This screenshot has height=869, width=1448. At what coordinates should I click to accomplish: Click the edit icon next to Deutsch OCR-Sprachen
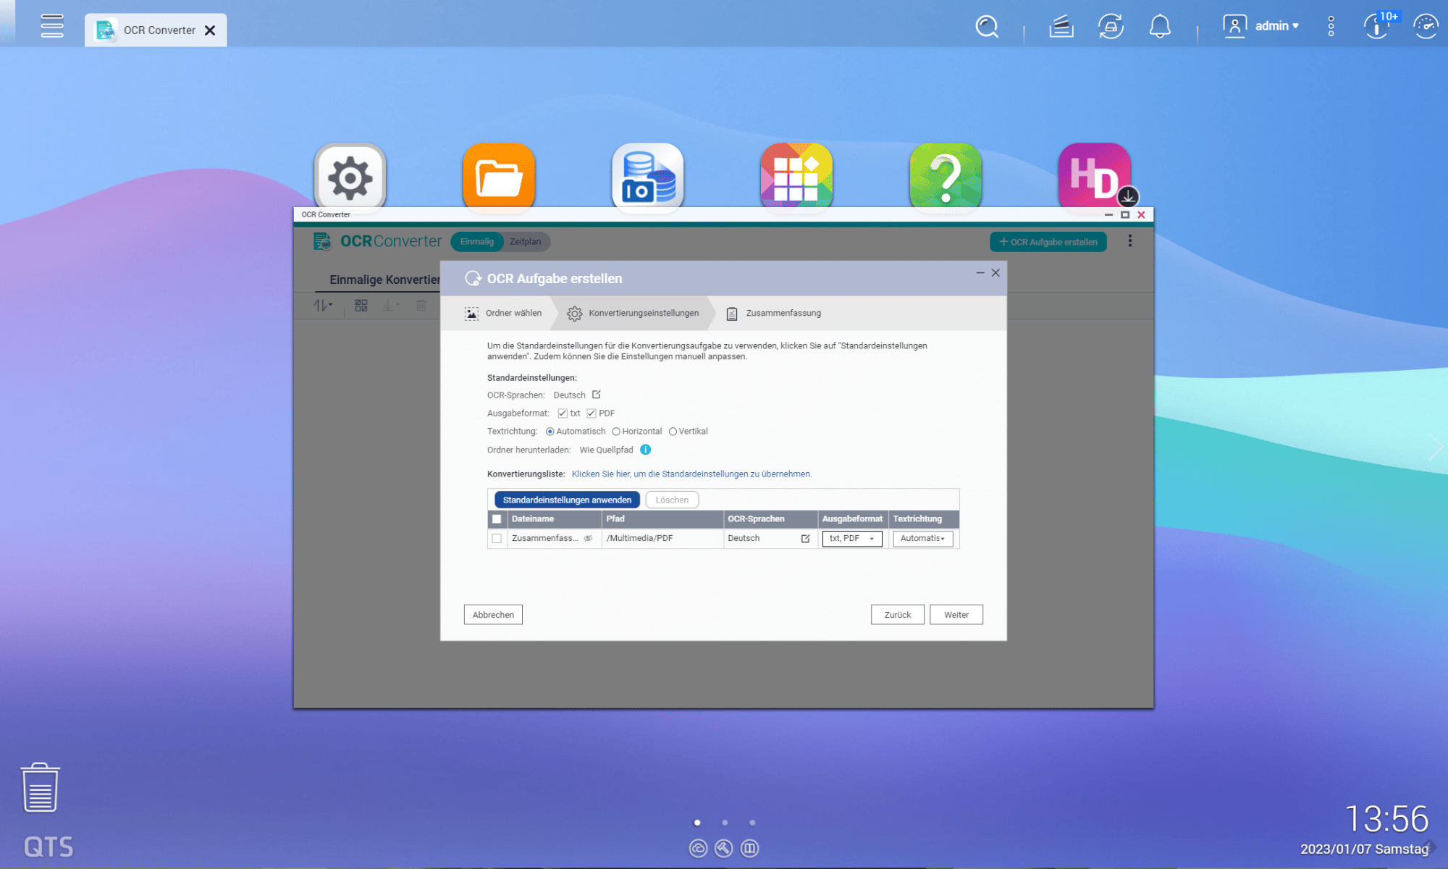(x=597, y=395)
